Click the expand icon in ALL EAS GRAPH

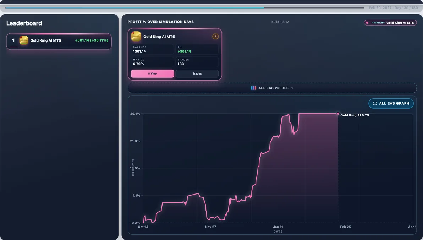click(x=375, y=103)
